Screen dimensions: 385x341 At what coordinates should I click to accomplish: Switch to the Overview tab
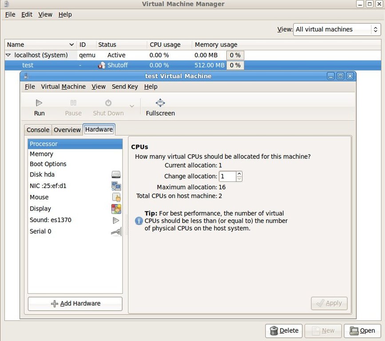tap(67, 130)
